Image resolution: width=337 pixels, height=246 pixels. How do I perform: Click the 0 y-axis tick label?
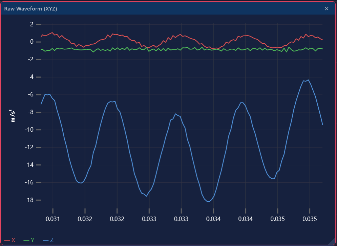[31, 42]
